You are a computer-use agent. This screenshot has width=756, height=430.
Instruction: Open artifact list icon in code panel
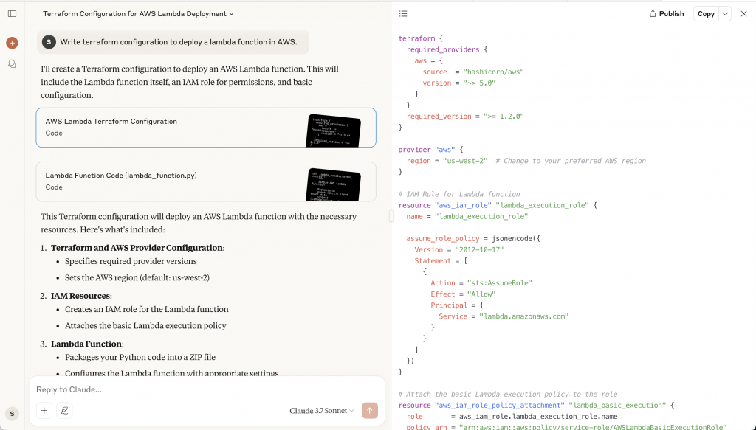pyautogui.click(x=403, y=14)
